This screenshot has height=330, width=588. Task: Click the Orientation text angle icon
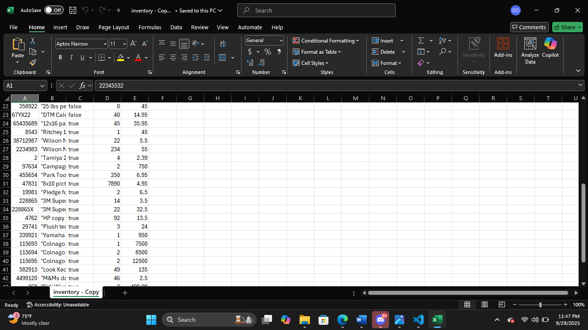tap(195, 43)
